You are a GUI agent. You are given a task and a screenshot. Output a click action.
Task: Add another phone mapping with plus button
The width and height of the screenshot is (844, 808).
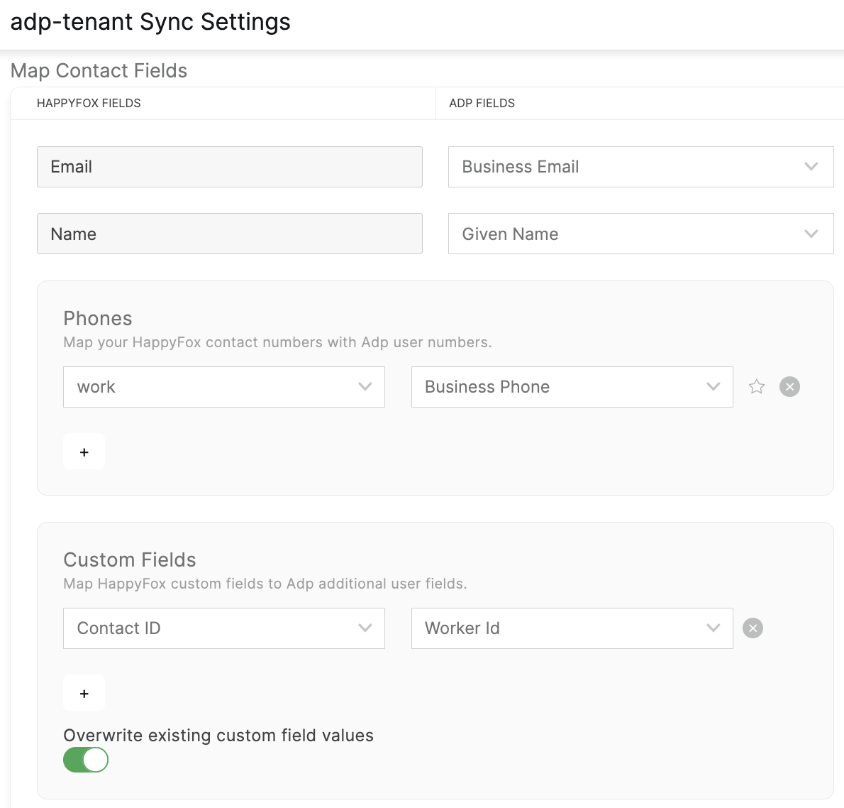click(84, 452)
